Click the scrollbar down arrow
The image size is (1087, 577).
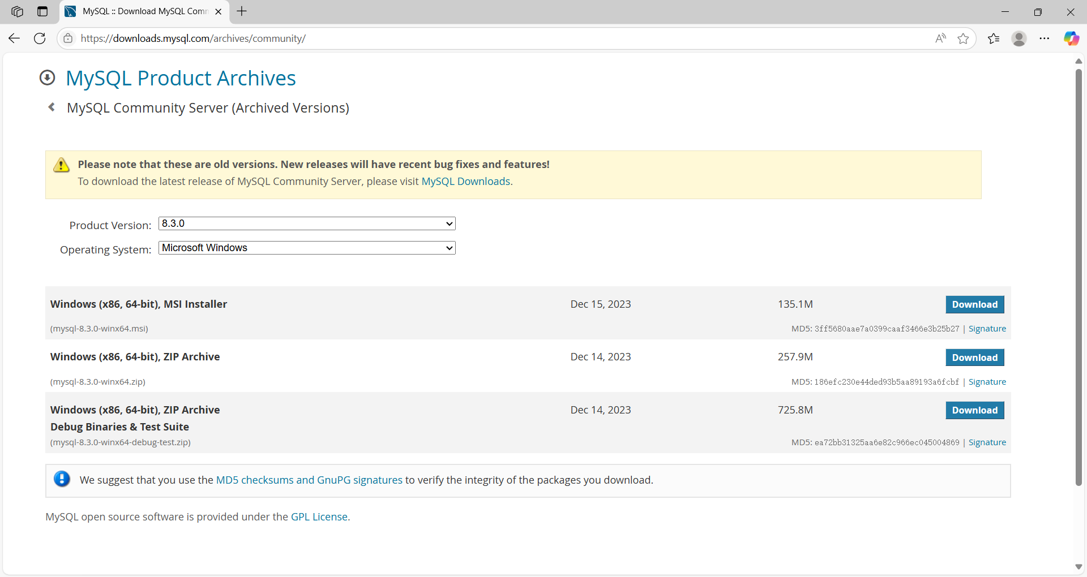pyautogui.click(x=1079, y=567)
